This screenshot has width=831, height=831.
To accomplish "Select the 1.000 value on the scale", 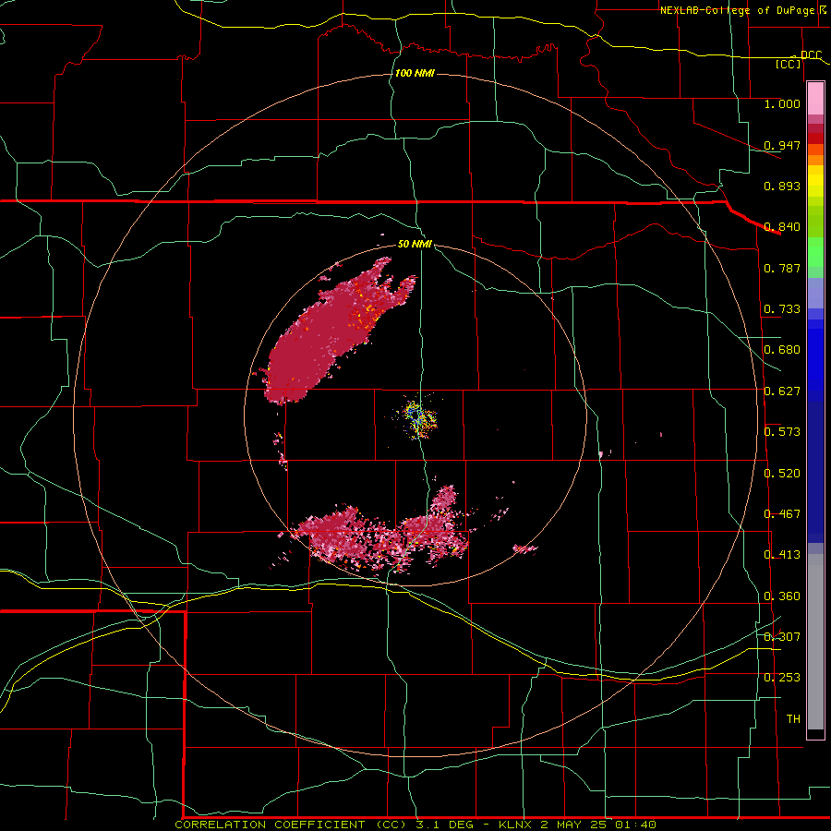I will (782, 103).
